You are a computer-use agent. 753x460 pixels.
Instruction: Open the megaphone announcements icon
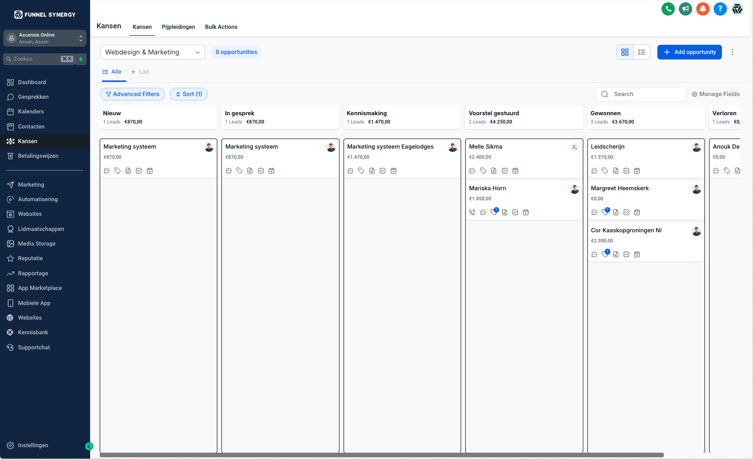[685, 9]
